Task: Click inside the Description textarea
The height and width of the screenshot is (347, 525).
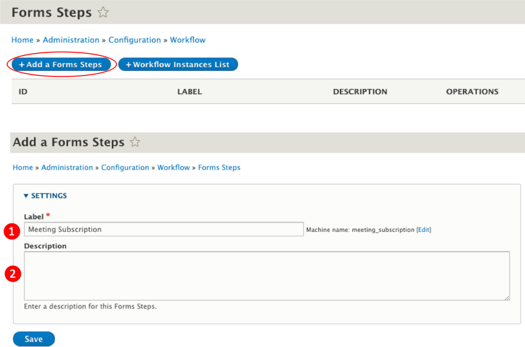Action: pos(267,276)
